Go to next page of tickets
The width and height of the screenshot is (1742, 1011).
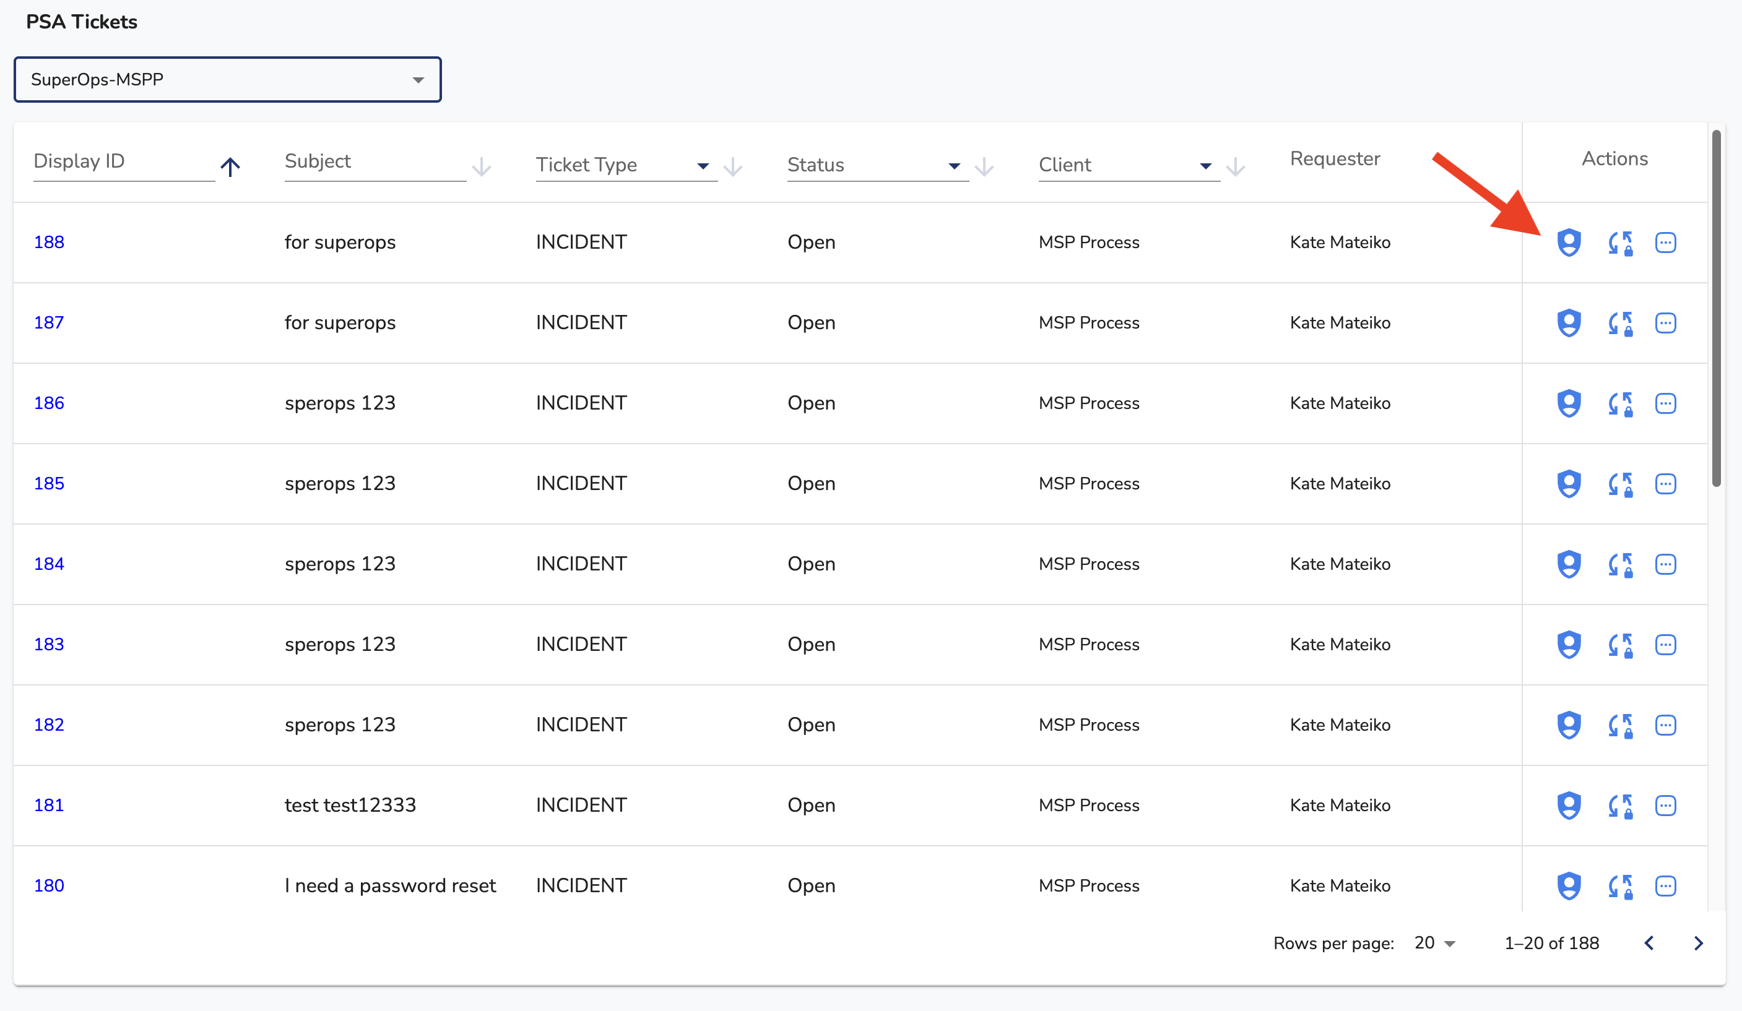1698,944
